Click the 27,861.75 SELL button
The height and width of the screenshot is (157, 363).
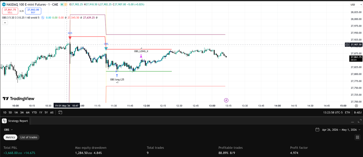[10, 11]
